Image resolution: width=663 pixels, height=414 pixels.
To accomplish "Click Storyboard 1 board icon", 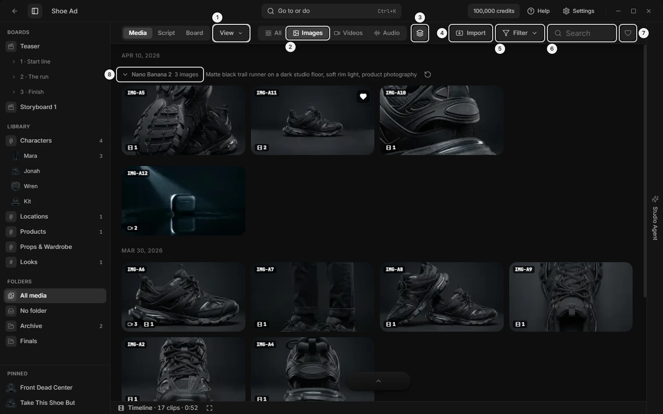I will point(12,107).
